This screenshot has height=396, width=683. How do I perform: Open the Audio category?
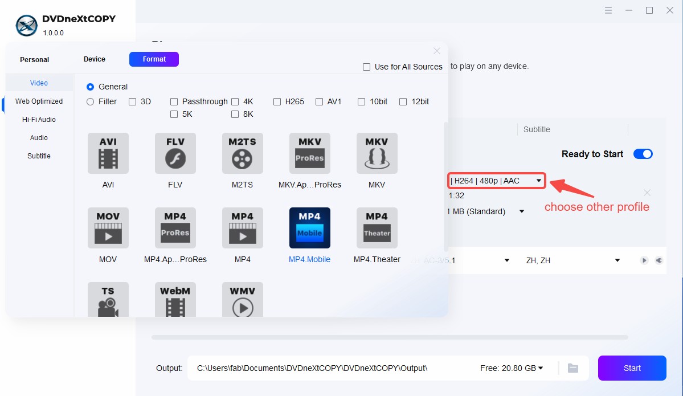(x=39, y=138)
